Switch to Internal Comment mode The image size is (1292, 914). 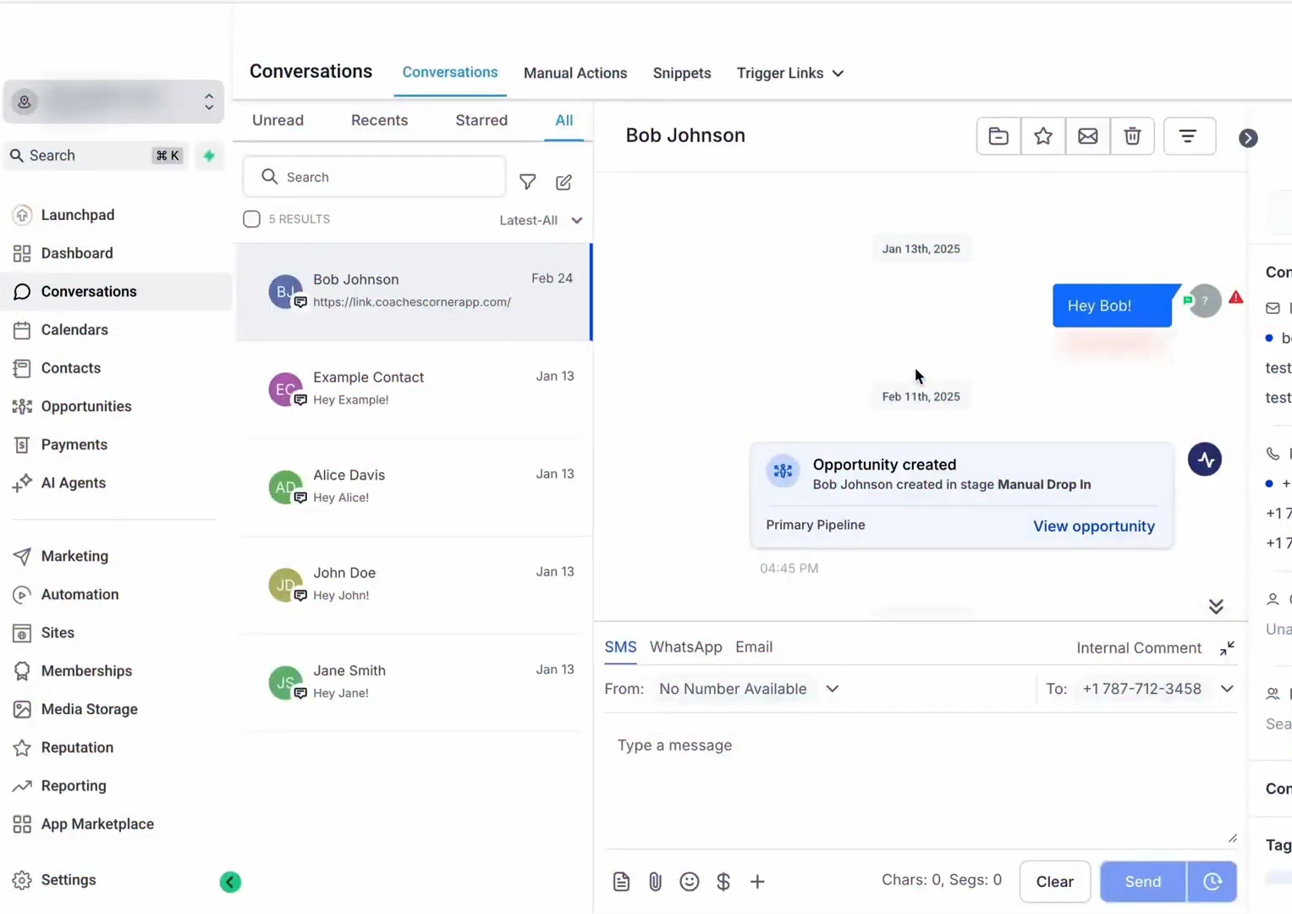tap(1139, 648)
